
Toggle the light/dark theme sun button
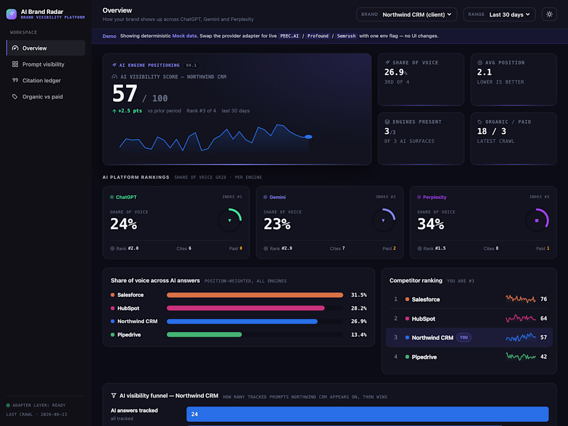(549, 14)
